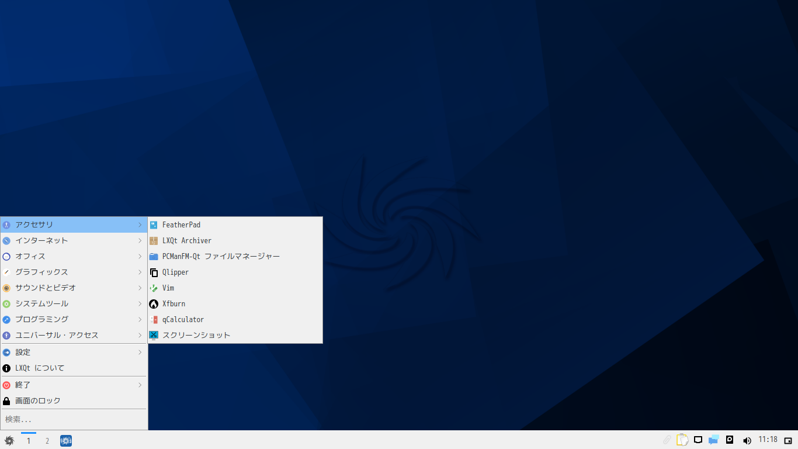Focus the 検索... search field

(x=74, y=419)
